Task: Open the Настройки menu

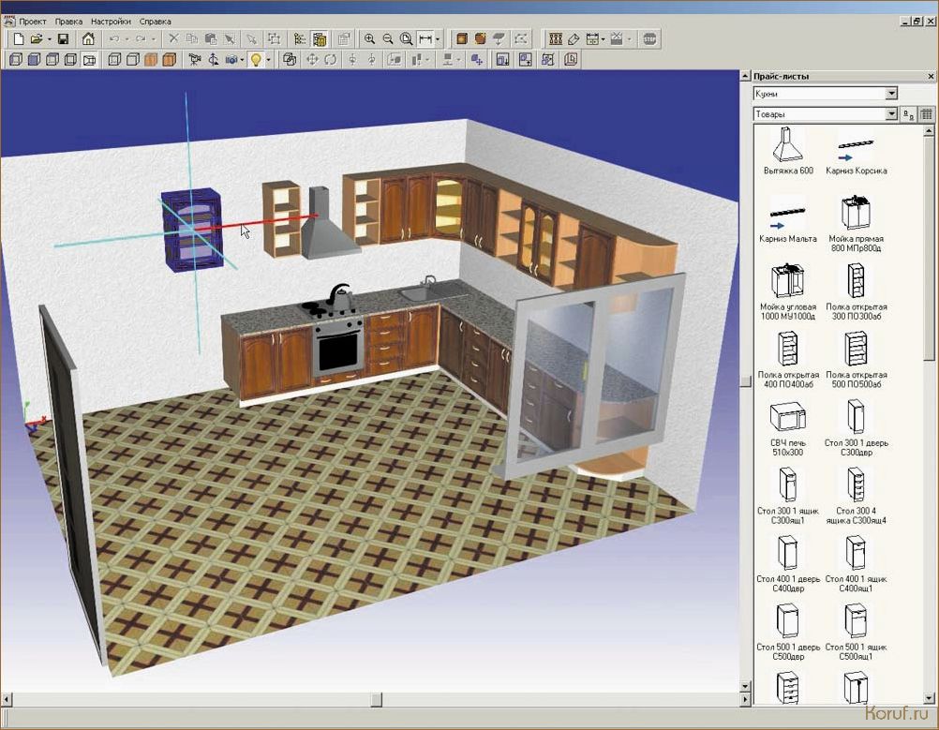Action: tap(111, 21)
